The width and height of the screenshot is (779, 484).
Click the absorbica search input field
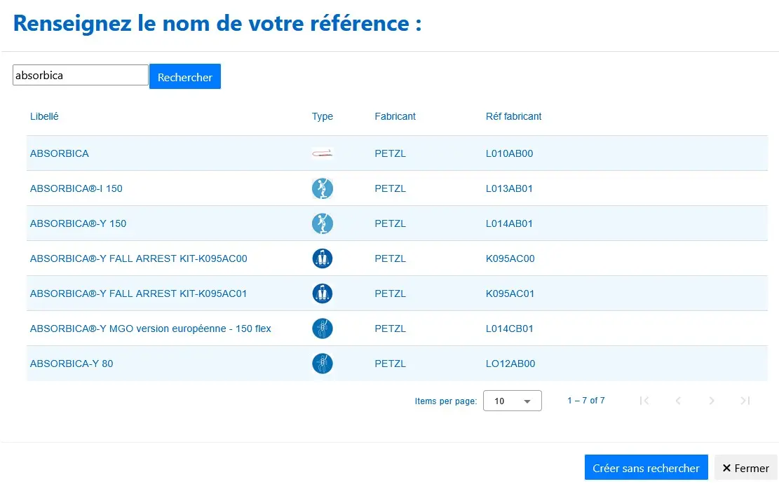click(x=80, y=74)
